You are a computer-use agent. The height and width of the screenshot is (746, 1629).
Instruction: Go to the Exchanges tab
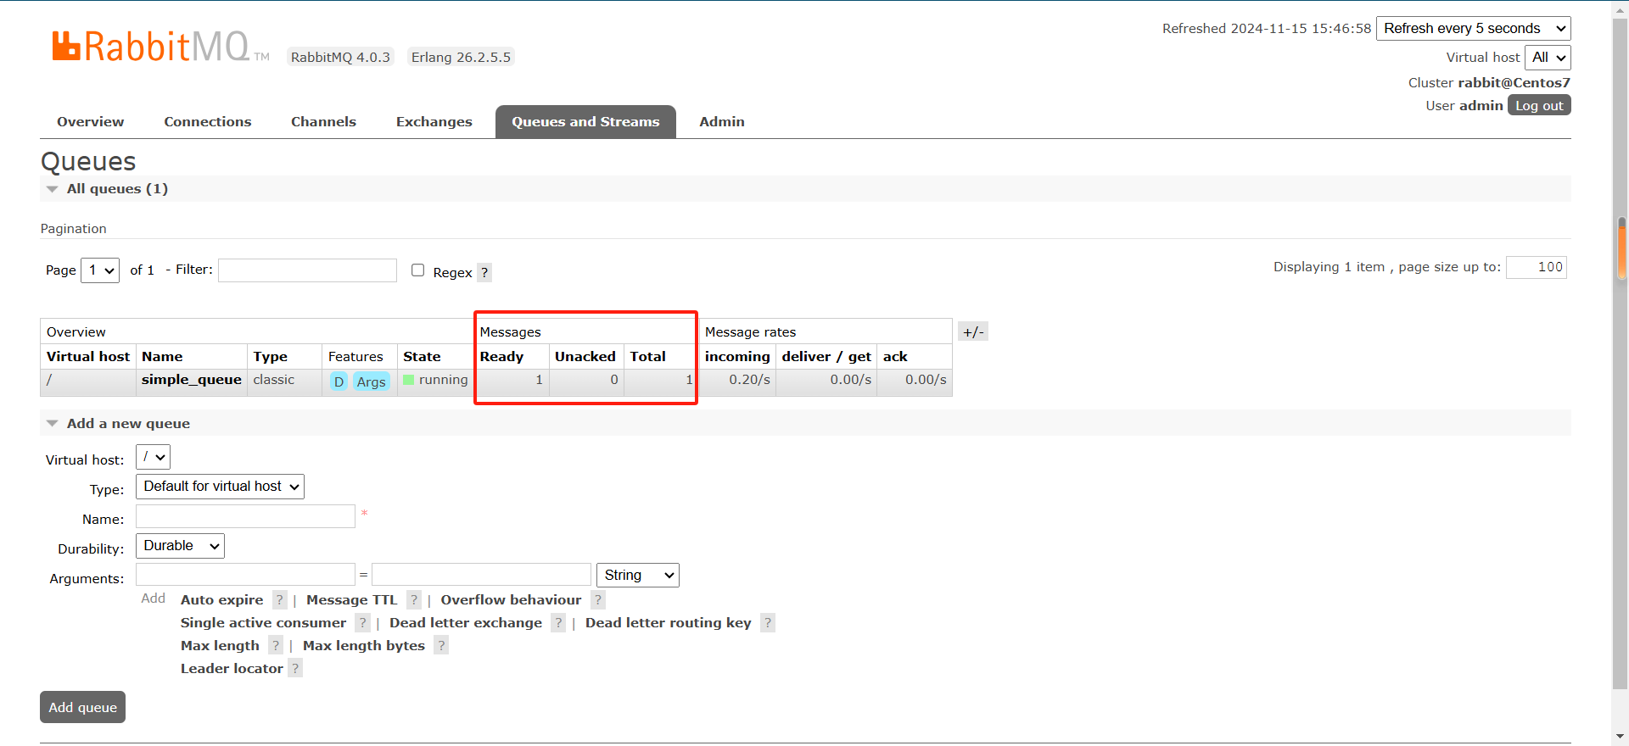[x=434, y=122]
